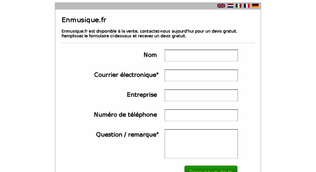316x172 pixels.
Task: Click the Numéro de téléphone label
Action: click(x=125, y=115)
